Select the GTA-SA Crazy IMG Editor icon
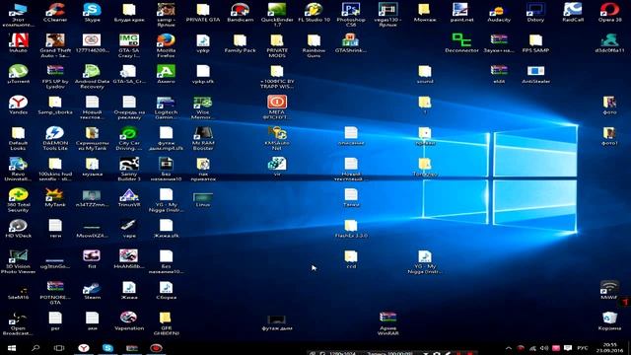Image resolution: width=631 pixels, height=355 pixels. tap(129, 45)
